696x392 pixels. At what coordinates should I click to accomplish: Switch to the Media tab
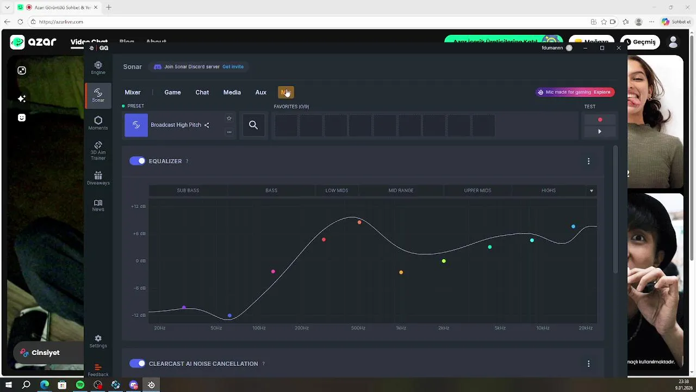(x=232, y=93)
